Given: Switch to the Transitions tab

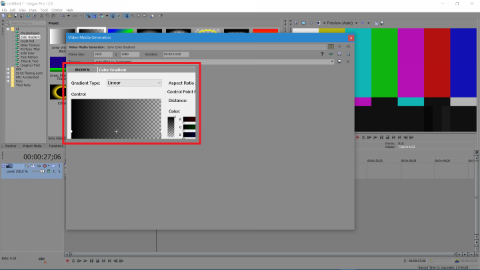Looking at the screenshot, I should point(56,146).
